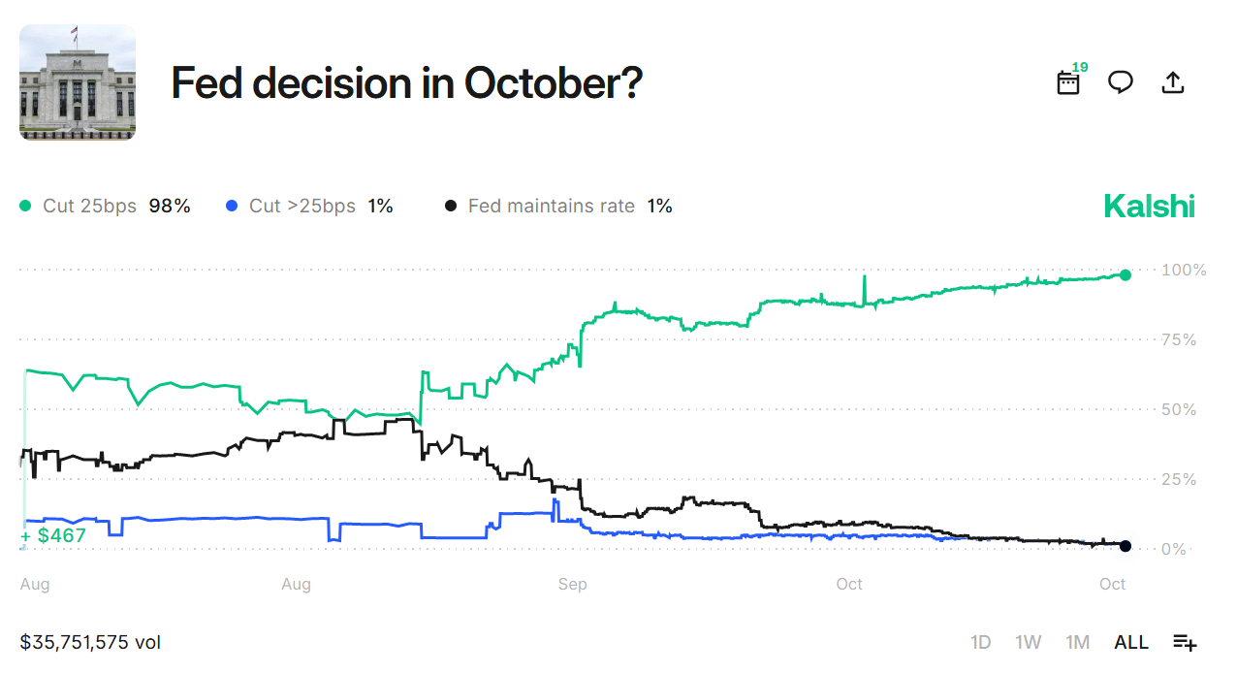Image resolution: width=1237 pixels, height=673 pixels.
Task: Click the 98% next to Cut 25bps
Action: click(171, 206)
